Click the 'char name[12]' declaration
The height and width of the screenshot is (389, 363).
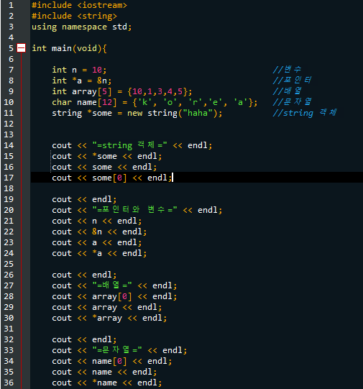click(x=155, y=102)
